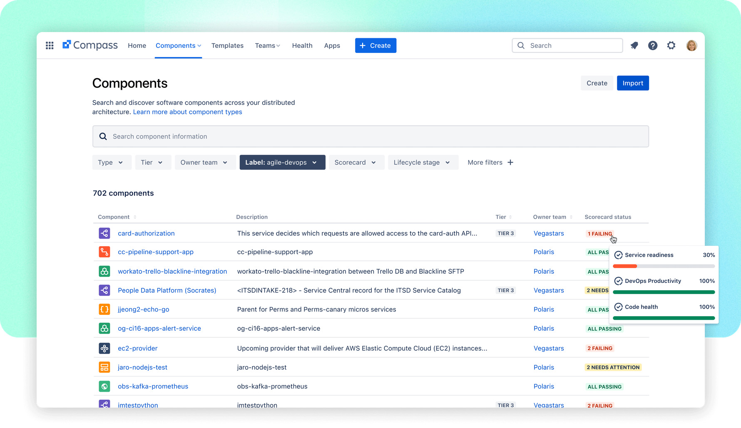The image size is (741, 428).
Task: Click the obs-kafka-prometheus component icon
Action: [x=104, y=386]
